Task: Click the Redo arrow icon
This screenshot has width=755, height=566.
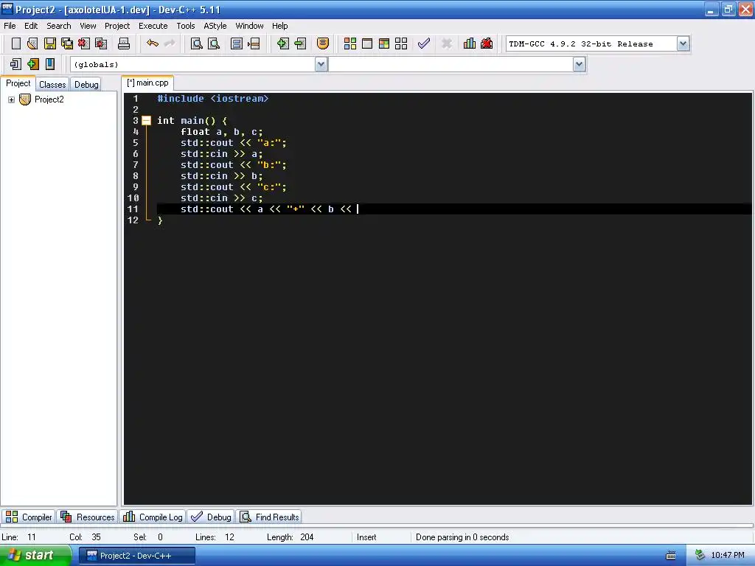Action: 170,43
